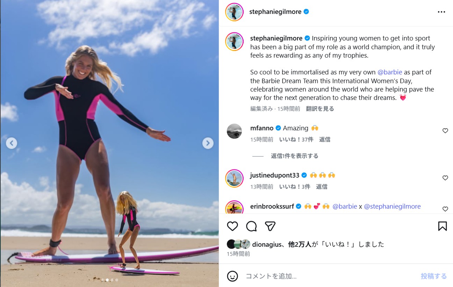Open the emoji picker smiley icon
Image resolution: width=453 pixels, height=287 pixels.
(232, 276)
